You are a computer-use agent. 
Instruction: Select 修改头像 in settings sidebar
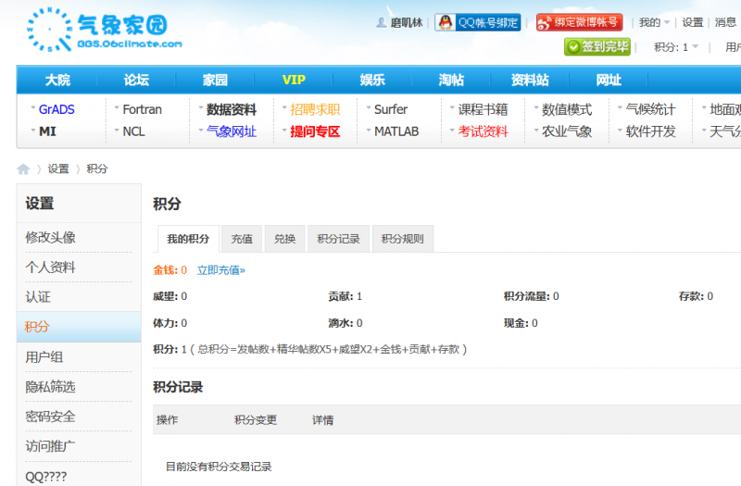pyautogui.click(x=51, y=238)
